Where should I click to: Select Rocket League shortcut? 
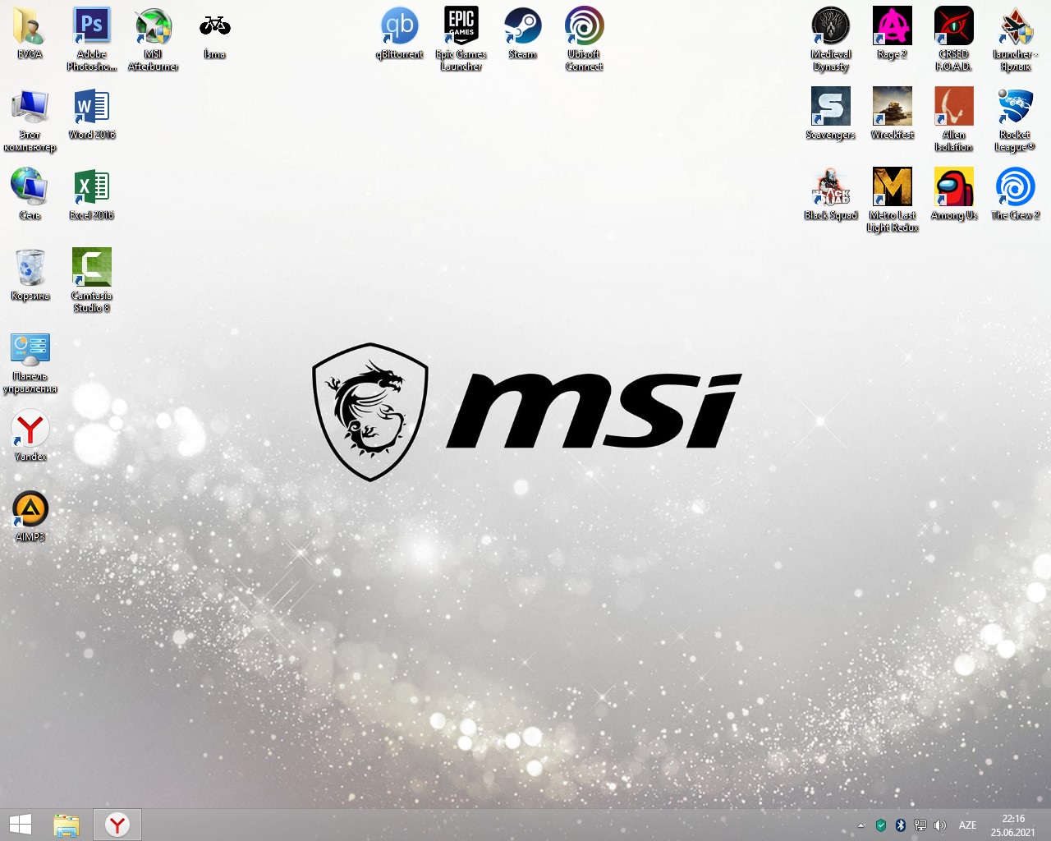(x=1016, y=120)
